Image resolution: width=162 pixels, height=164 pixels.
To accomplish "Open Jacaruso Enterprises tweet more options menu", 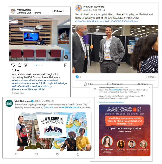I will (x=150, y=88).
